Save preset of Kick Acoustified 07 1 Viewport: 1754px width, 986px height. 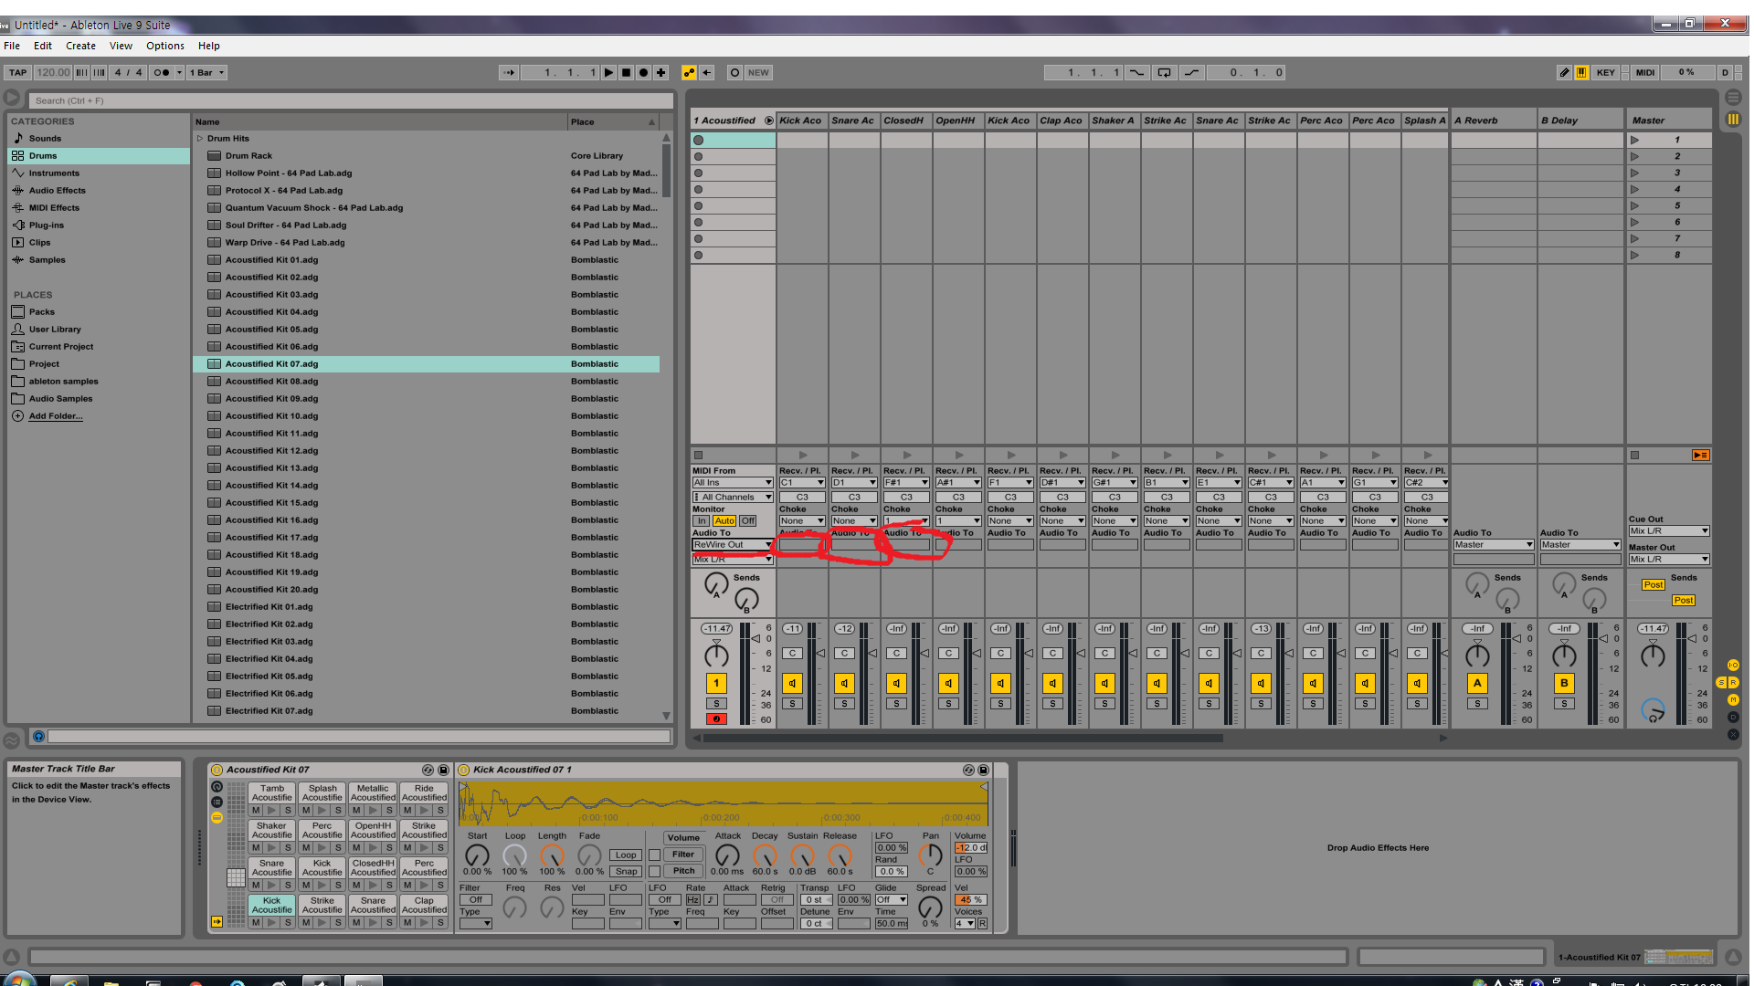(984, 770)
